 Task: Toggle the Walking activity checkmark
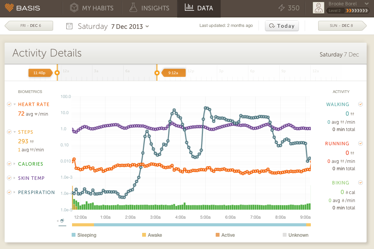click(361, 104)
